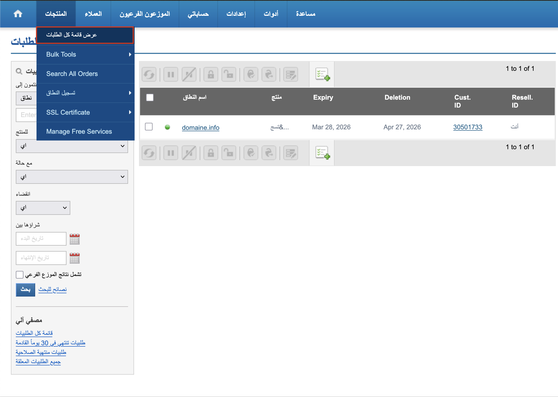
Task: Click the bulk edit list icon in bottom toolbar
Action: click(291, 153)
